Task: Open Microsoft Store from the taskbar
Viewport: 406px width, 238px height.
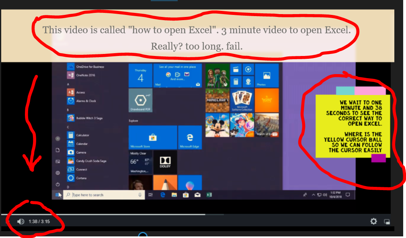Action: [x=186, y=195]
